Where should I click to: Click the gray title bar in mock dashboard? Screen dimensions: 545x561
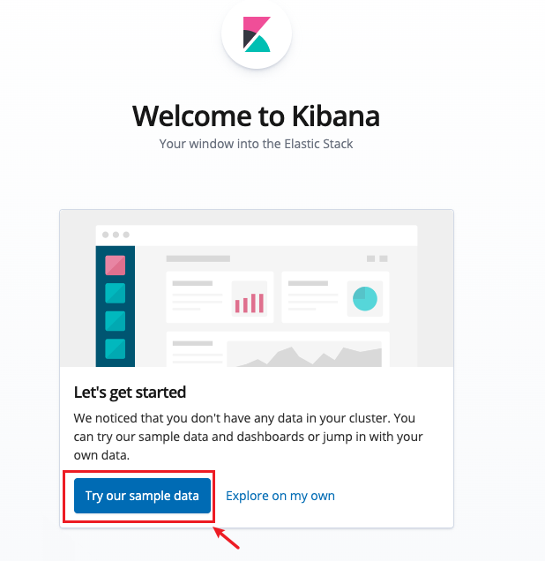click(x=198, y=258)
